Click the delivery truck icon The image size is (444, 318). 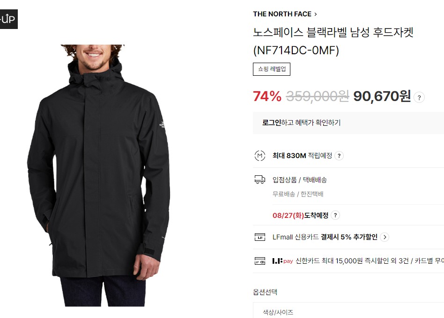point(260,180)
